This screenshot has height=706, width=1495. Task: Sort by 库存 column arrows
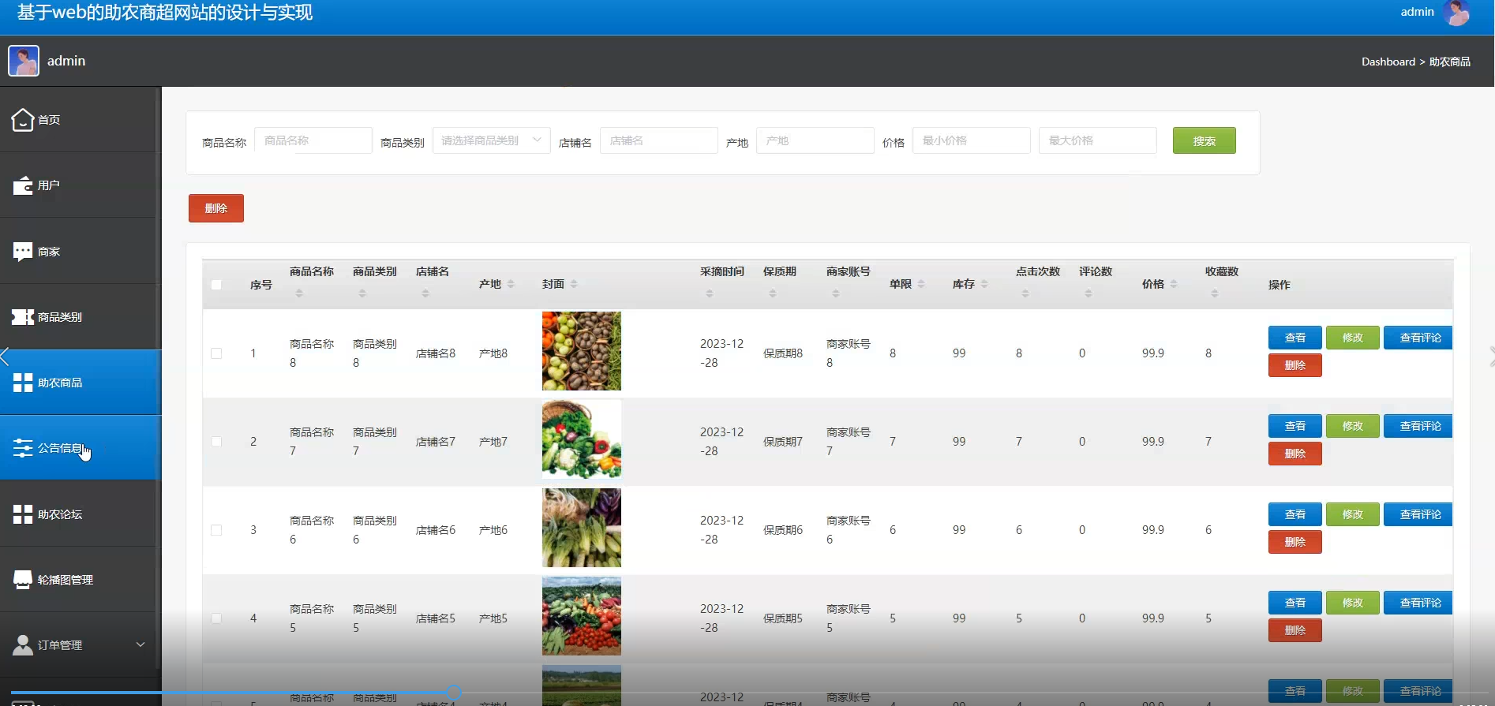984,284
